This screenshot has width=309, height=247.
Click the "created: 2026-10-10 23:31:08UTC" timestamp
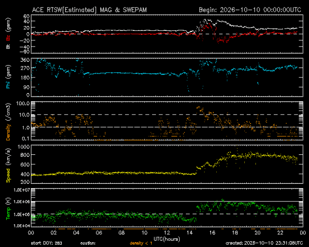tap(264, 243)
